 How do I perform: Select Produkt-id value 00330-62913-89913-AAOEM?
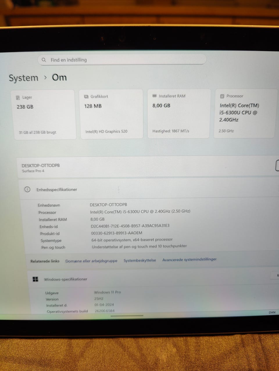coord(117,233)
